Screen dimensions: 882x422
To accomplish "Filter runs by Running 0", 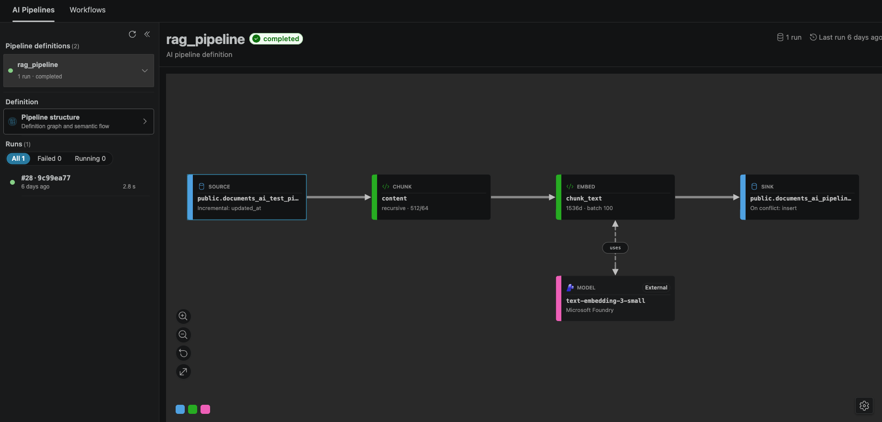I will pyautogui.click(x=90, y=158).
